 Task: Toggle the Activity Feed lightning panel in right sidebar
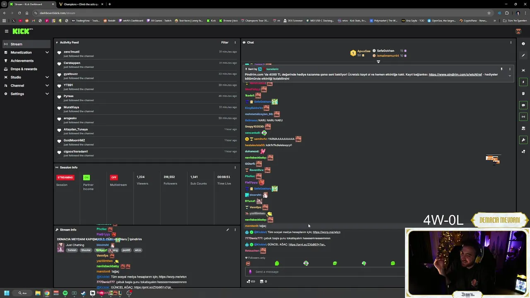click(523, 82)
